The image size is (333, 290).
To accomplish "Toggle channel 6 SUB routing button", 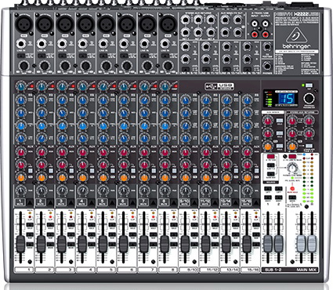I will pos(132,234).
